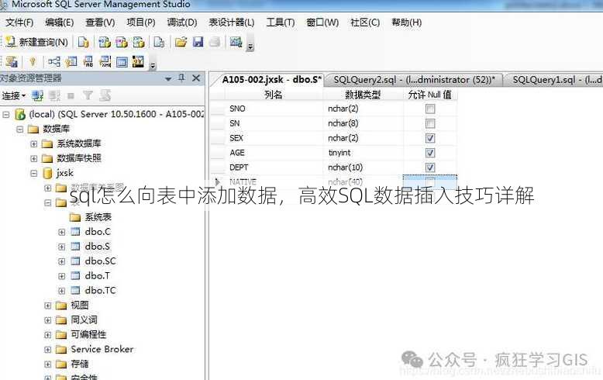Expand the dbo.TC table node
The image size is (603, 380).
tap(61, 291)
